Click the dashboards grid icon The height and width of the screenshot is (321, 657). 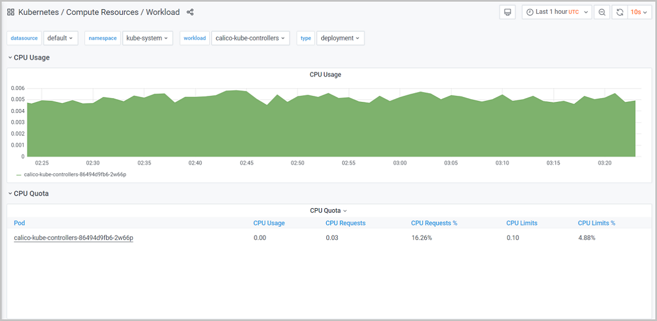pyautogui.click(x=11, y=12)
